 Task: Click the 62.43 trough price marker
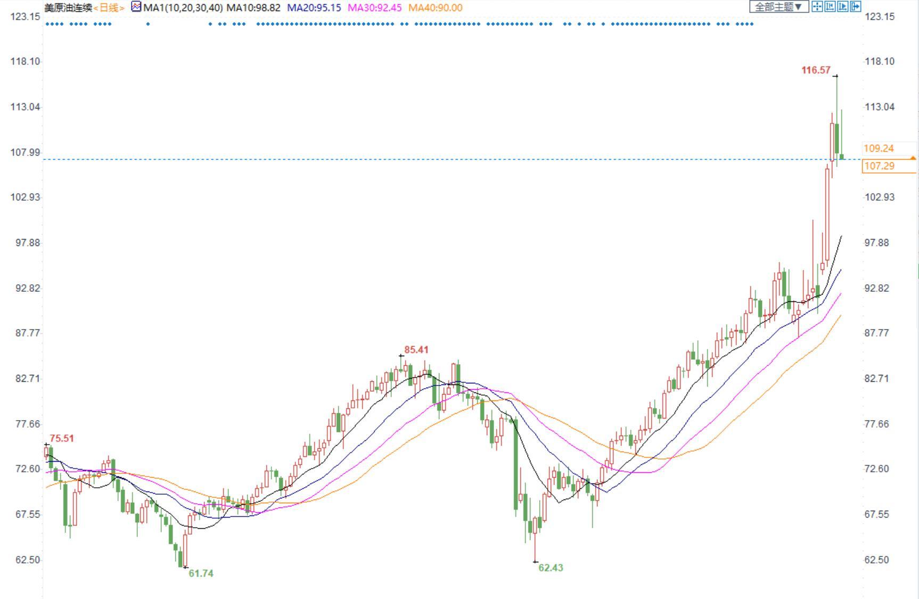[x=551, y=568]
